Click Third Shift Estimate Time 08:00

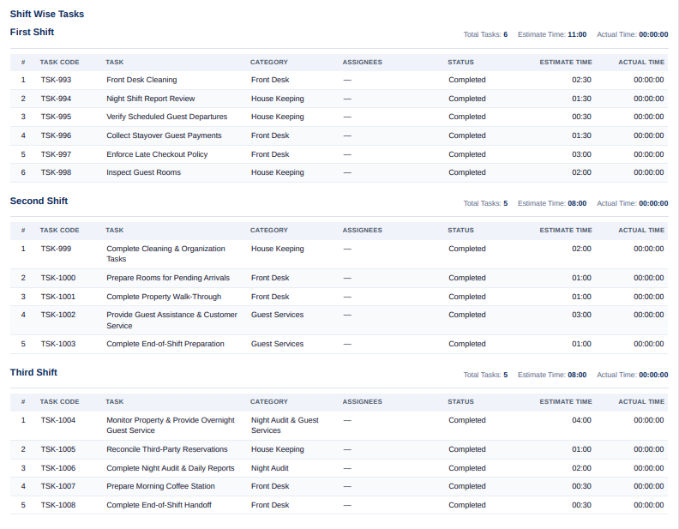coord(552,375)
